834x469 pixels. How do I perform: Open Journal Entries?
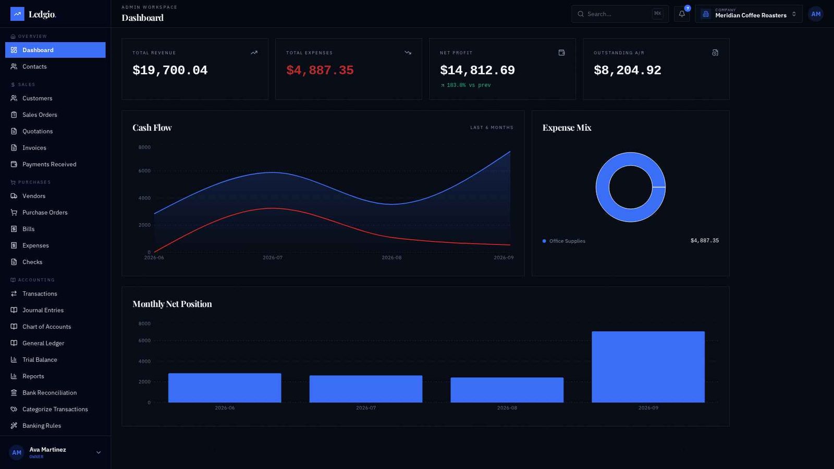(x=55, y=310)
